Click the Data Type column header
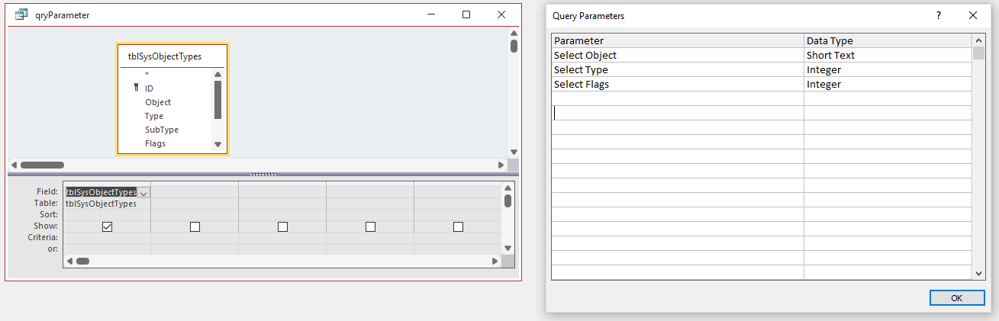 (888, 40)
